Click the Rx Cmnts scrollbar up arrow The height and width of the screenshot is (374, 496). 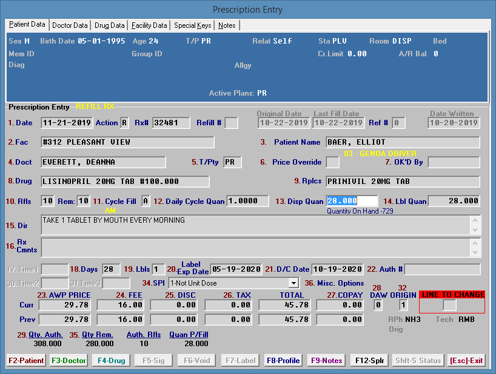point(475,243)
